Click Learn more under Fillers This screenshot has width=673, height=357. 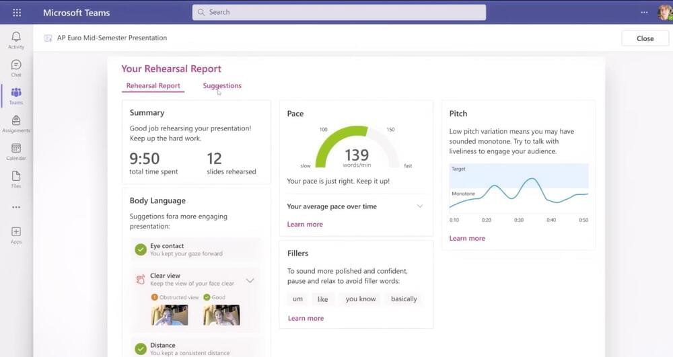coord(306,318)
